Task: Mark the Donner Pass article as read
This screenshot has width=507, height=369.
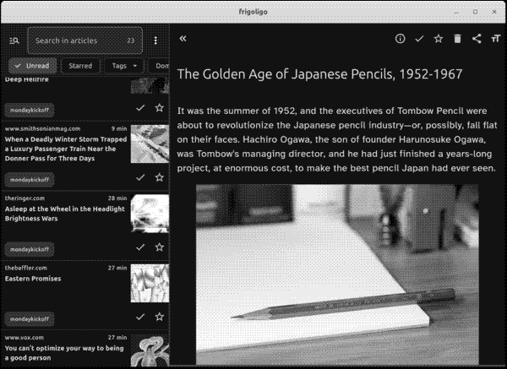Action: click(x=140, y=177)
